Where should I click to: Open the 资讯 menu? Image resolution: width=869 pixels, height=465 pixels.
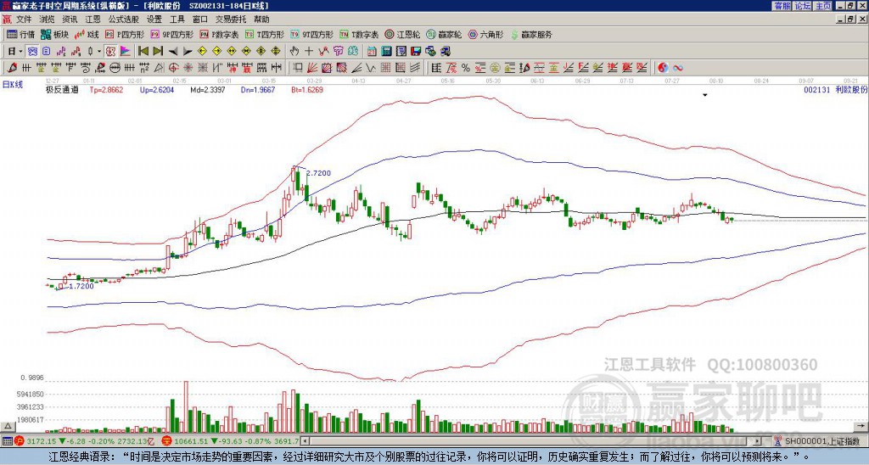[70, 20]
